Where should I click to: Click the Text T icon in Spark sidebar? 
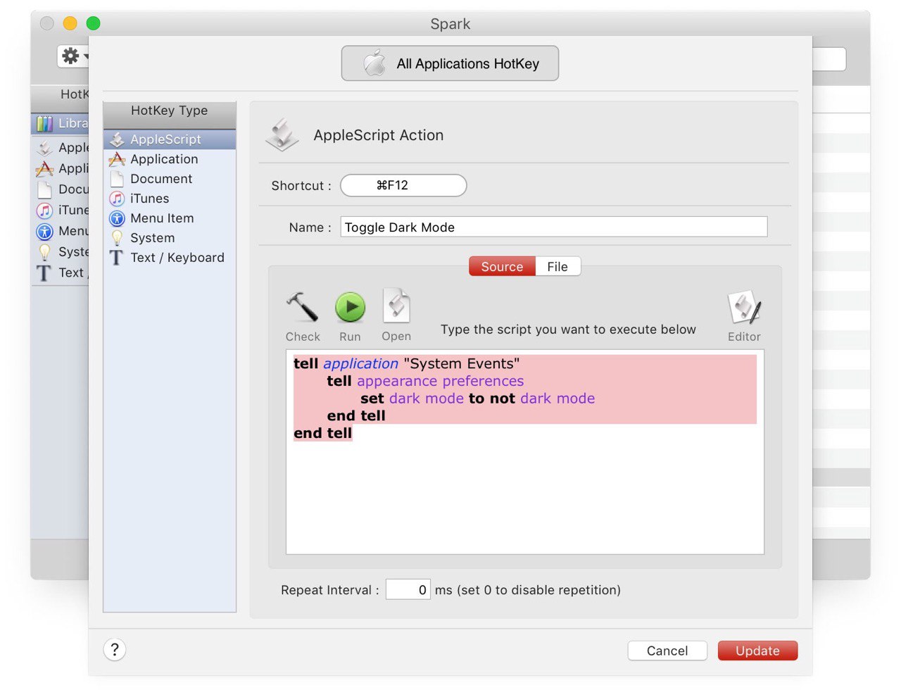point(44,273)
